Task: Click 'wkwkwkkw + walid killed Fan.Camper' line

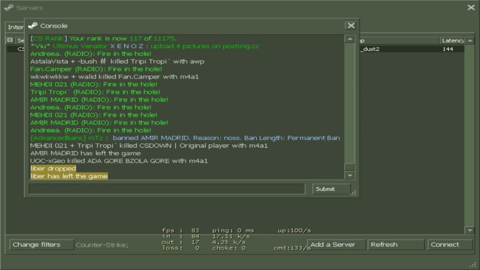Action: click(115, 77)
